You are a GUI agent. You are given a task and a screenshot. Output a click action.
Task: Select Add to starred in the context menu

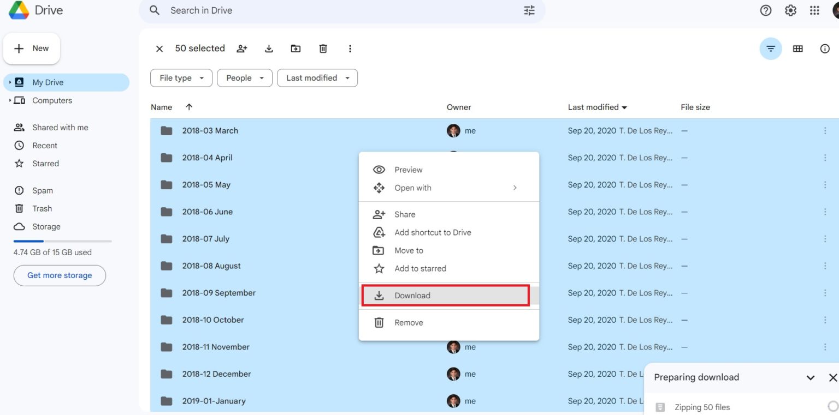coord(420,268)
